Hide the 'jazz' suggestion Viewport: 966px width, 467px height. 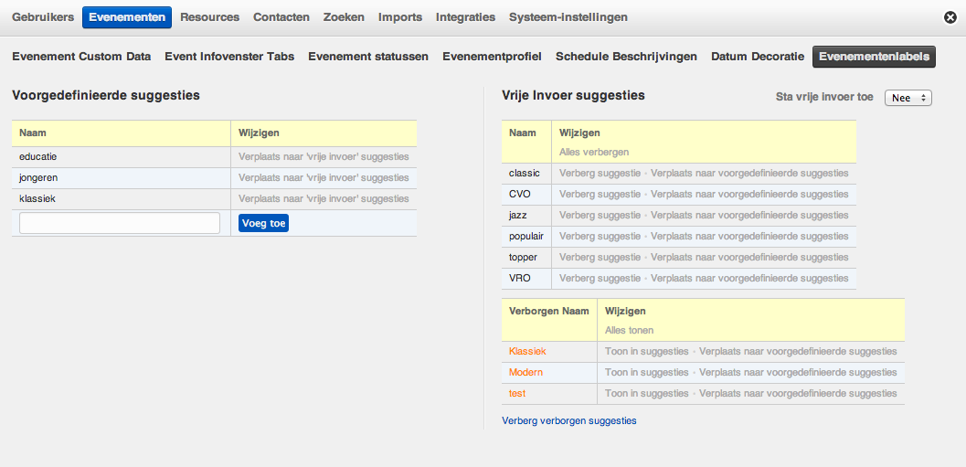tap(600, 215)
